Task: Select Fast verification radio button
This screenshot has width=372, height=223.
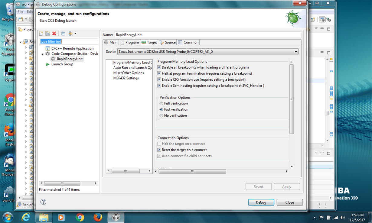Action: pos(162,109)
